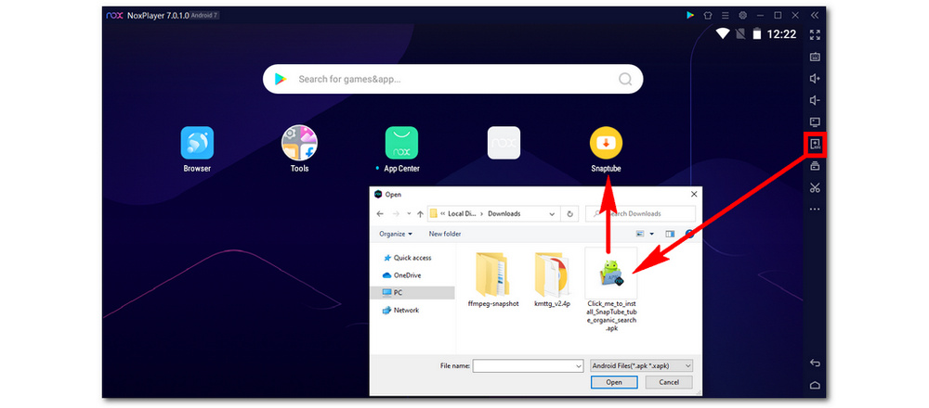Click the Google Play icon in search bar
The height and width of the screenshot is (408, 929).
(281, 79)
